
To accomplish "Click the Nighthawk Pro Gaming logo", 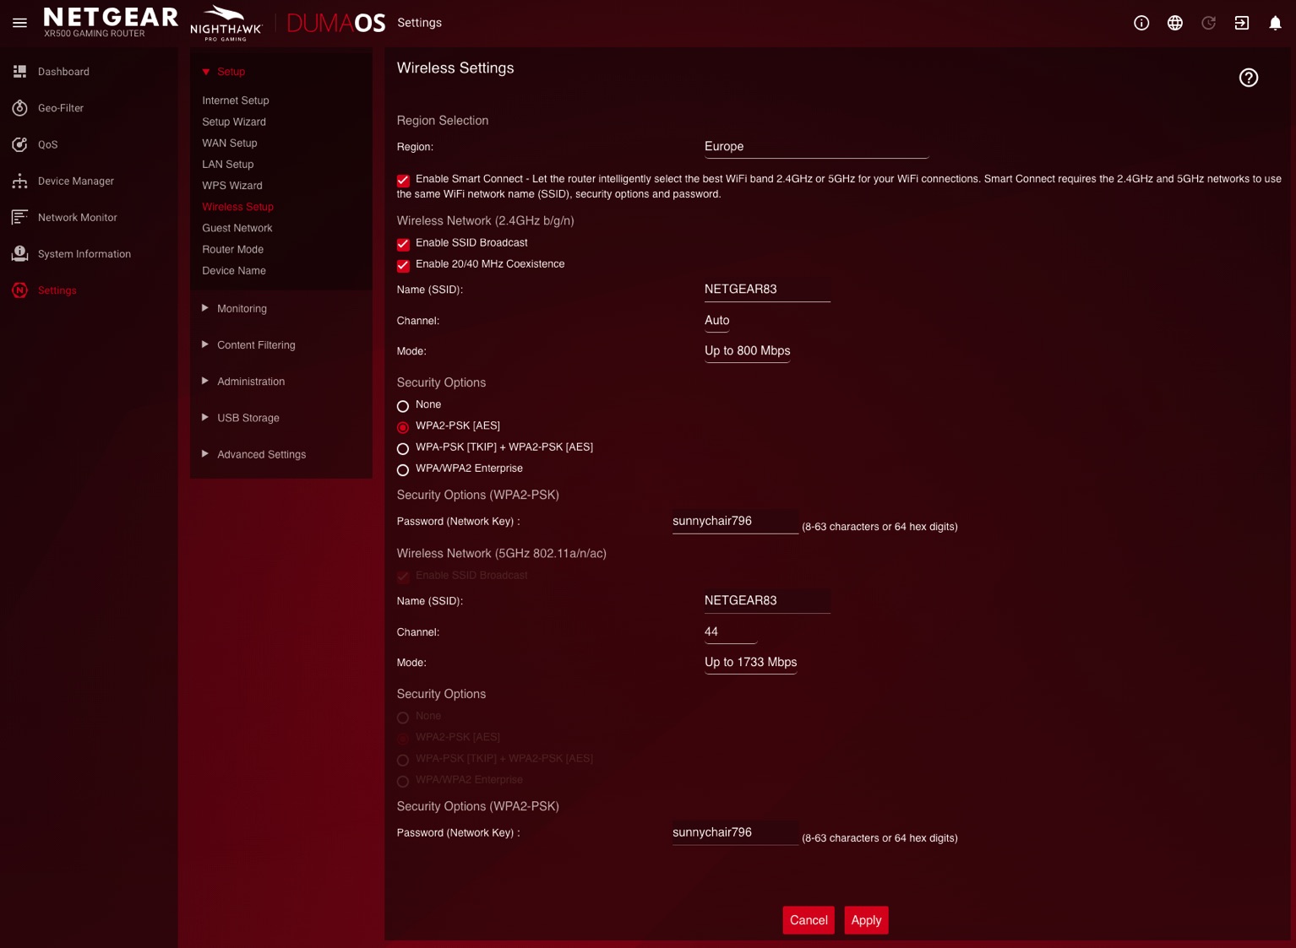I will pyautogui.click(x=226, y=23).
